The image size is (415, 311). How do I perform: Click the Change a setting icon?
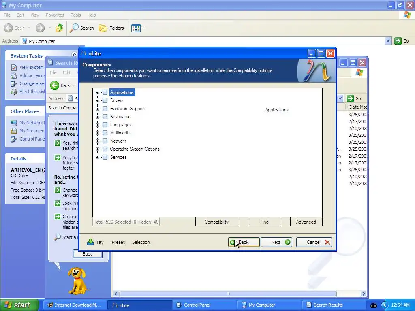click(x=13, y=84)
